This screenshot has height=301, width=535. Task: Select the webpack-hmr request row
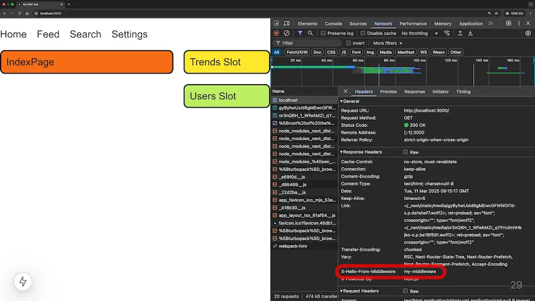pos(304,246)
